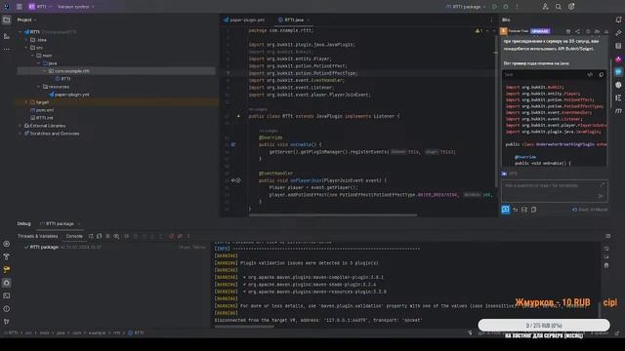The image size is (625, 351).
Task: Open Version control dropdown
Action: (x=76, y=7)
